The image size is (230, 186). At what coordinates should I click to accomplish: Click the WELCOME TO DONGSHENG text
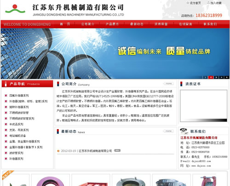27,24
